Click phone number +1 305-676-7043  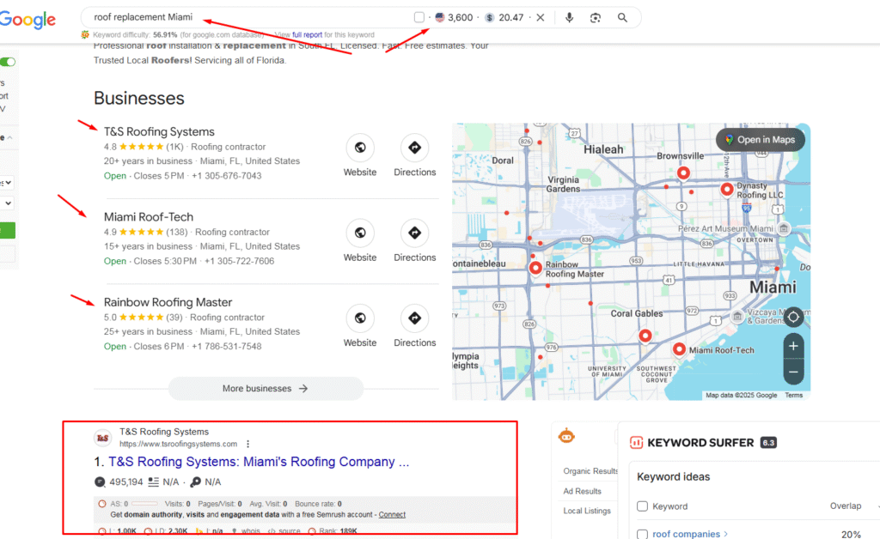pyautogui.click(x=227, y=176)
